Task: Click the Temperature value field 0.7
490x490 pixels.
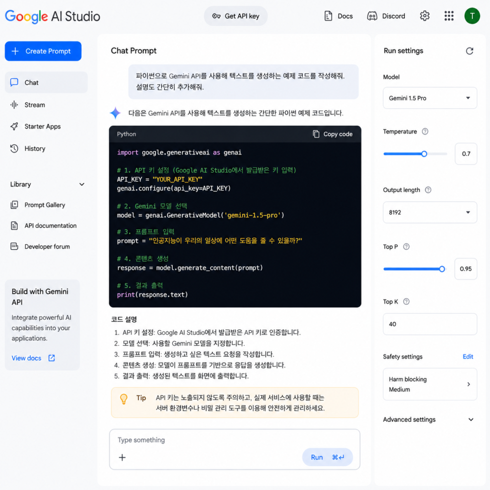Action: tap(466, 154)
